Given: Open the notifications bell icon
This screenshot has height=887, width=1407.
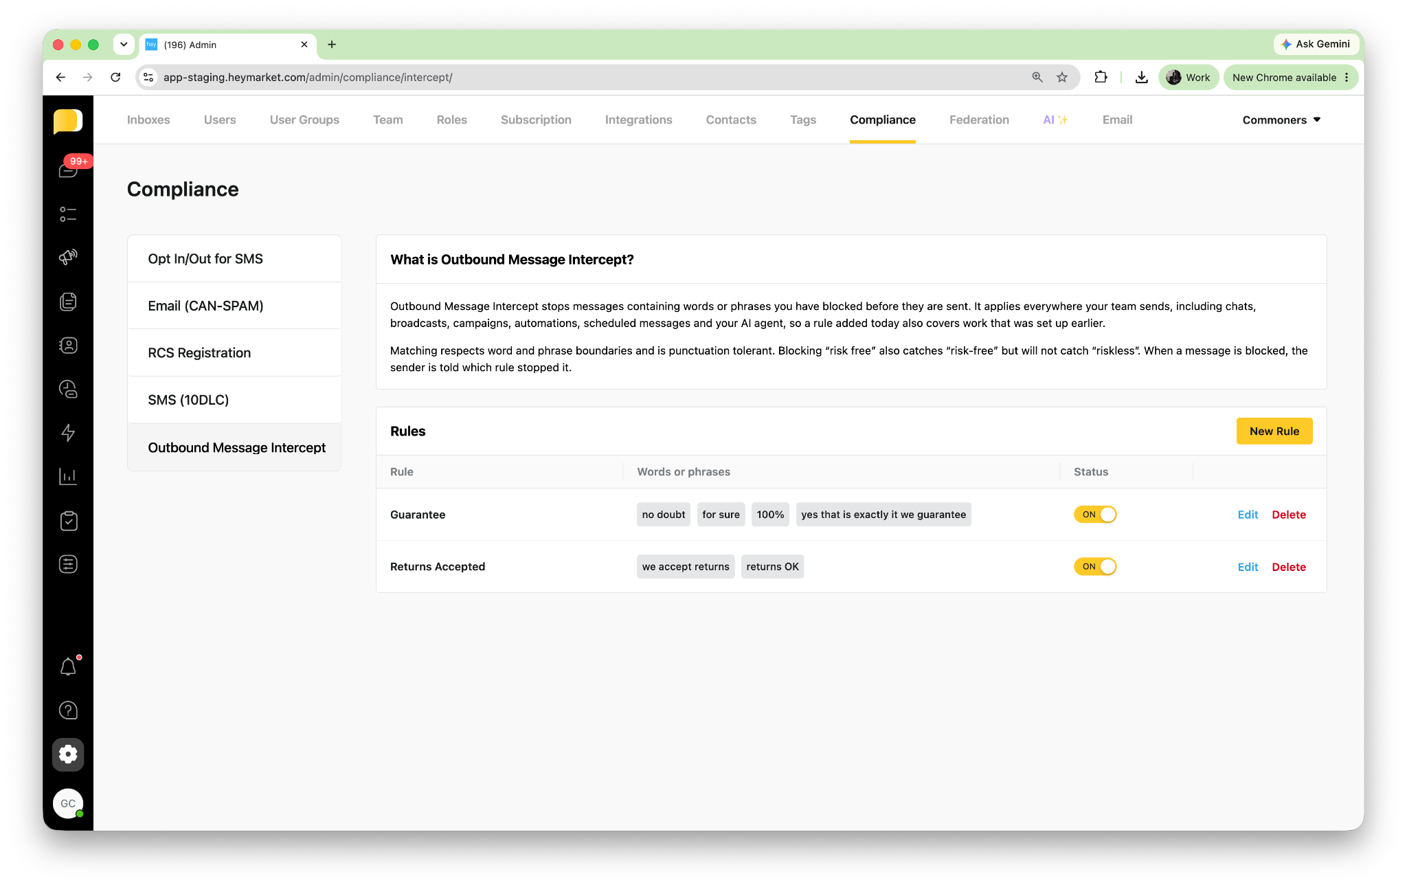Looking at the screenshot, I should (68, 666).
